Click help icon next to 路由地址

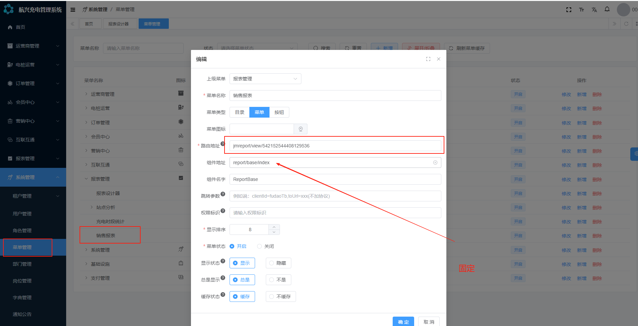click(223, 144)
